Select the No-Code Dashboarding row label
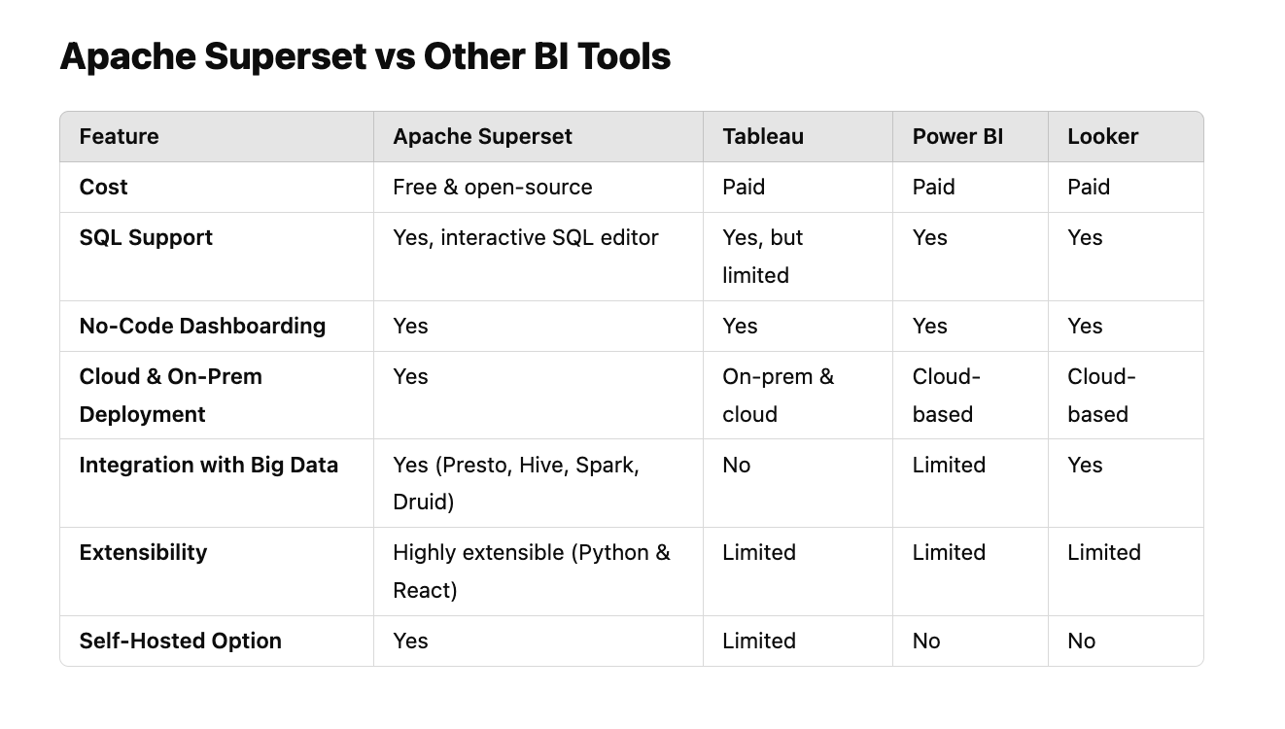Screen dimensions: 1285x729 pos(202,326)
